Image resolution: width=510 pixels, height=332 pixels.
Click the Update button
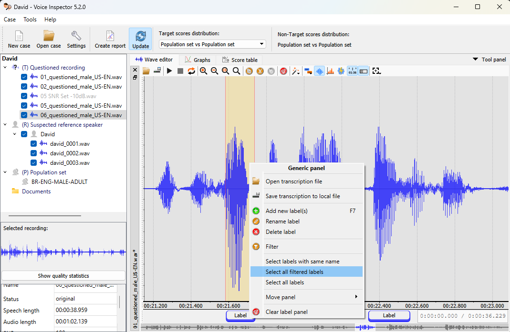[x=141, y=39]
